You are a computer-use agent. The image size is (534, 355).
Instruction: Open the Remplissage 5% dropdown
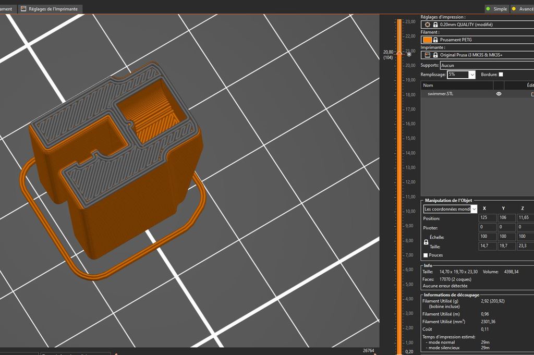(472, 75)
